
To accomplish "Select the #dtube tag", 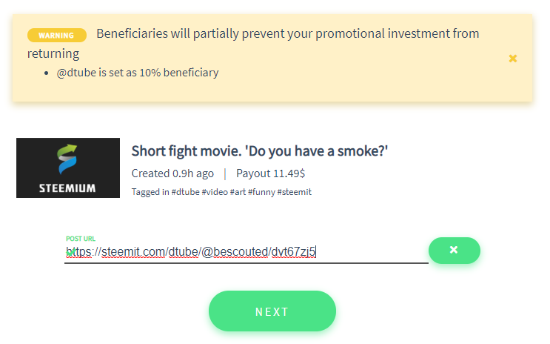I will (x=185, y=192).
